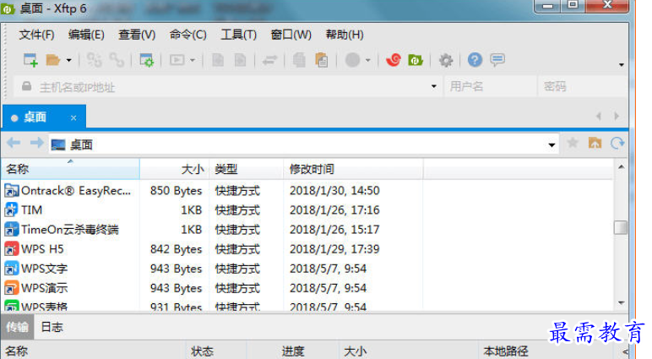The image size is (652, 359).
Task: Open the 查看(V) menu
Action: (137, 35)
